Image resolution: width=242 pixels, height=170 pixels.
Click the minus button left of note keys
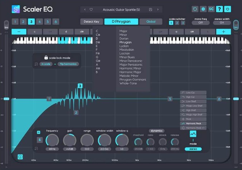click(19, 32)
